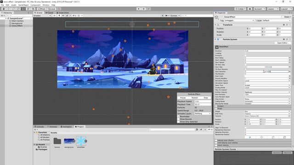Open Transform preset settings icon
The height and width of the screenshot is (165, 294).
point(287,25)
